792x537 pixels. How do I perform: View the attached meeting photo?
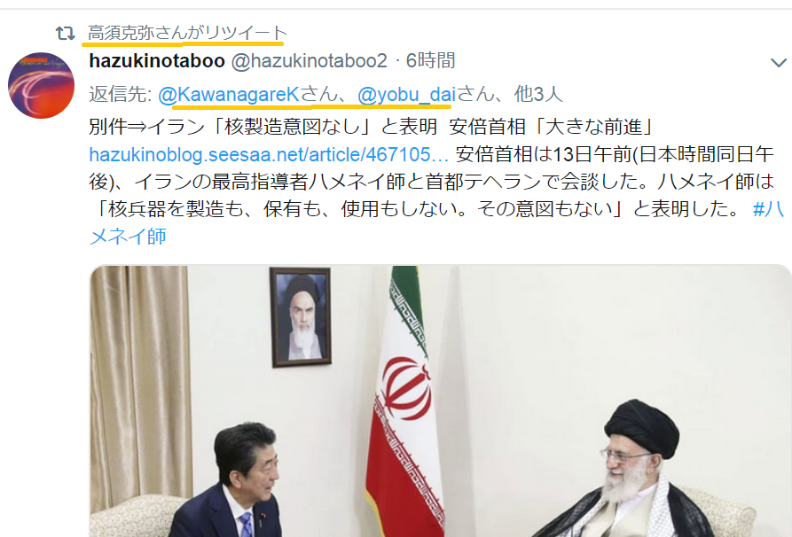pos(441,401)
